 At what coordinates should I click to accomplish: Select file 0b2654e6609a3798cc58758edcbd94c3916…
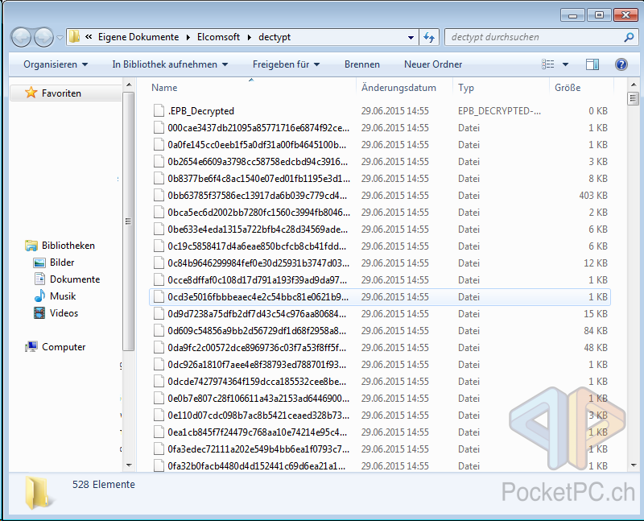380,162
